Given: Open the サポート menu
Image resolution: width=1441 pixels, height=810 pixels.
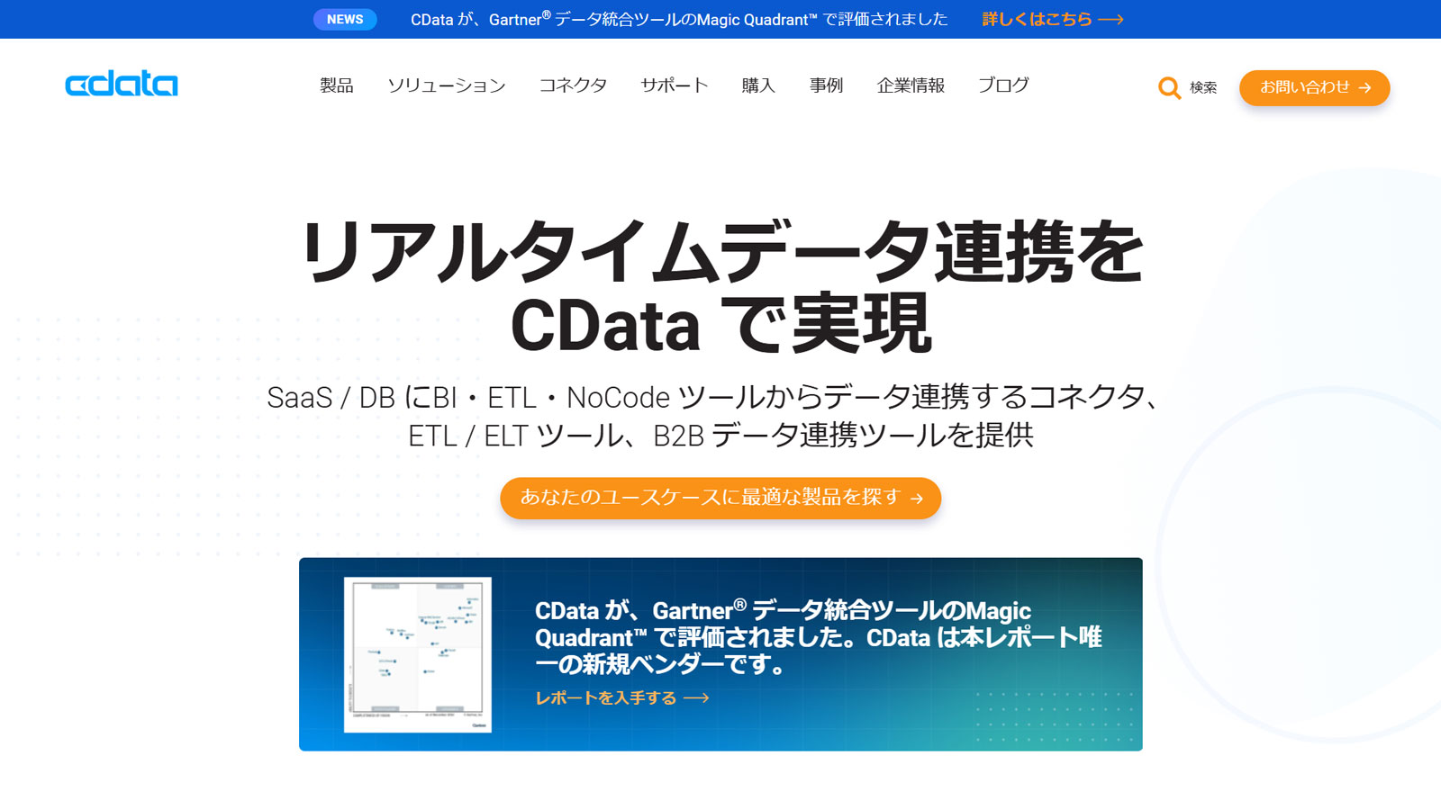Looking at the screenshot, I should tap(675, 85).
